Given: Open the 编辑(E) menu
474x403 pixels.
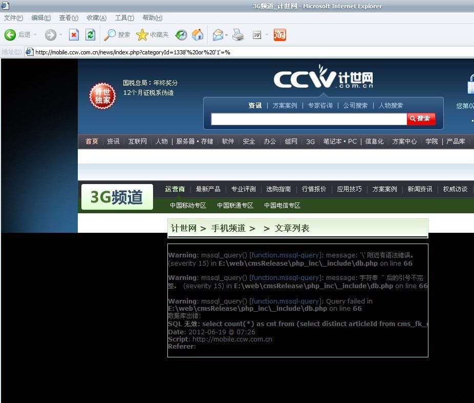Looking at the screenshot, I should coord(41,18).
